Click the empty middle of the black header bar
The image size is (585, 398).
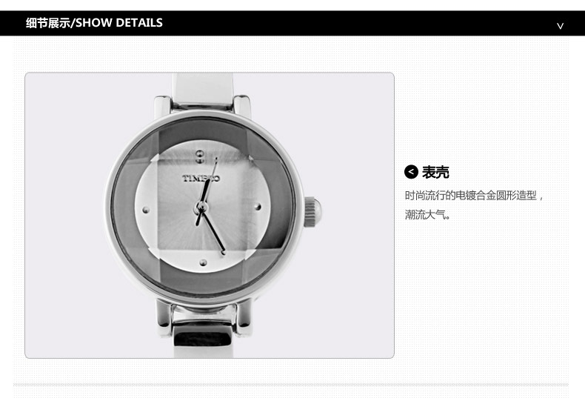point(358,23)
